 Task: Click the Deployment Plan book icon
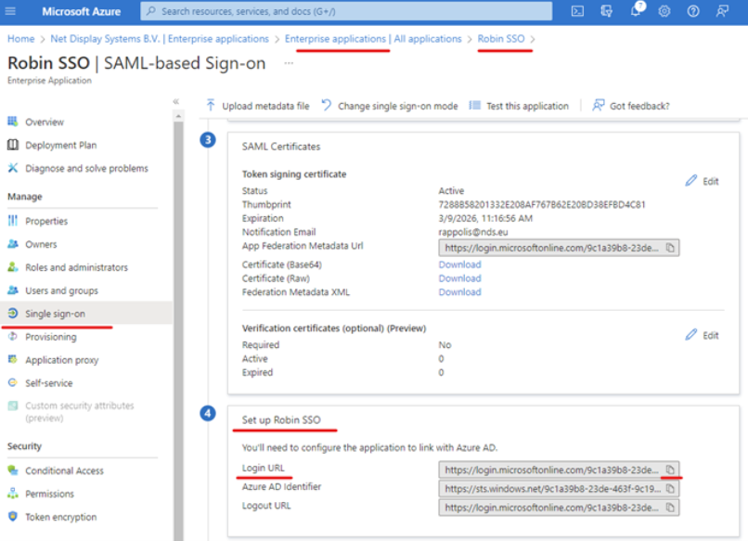point(13,145)
